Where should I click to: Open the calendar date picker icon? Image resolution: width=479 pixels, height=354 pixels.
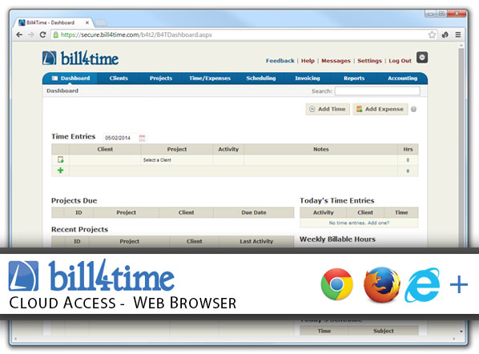point(142,138)
